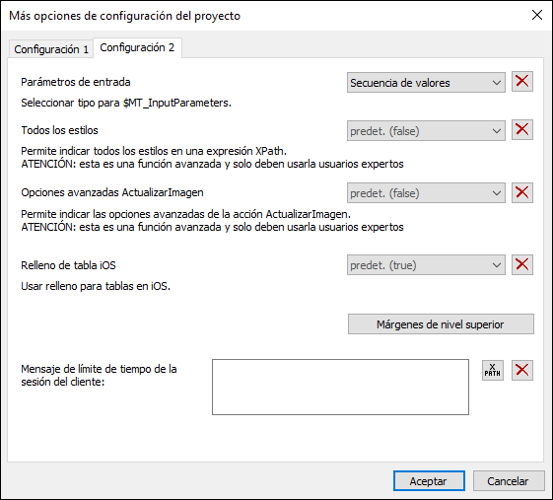The image size is (553, 500).
Task: Close the project settings dialog window
Action: (537, 15)
